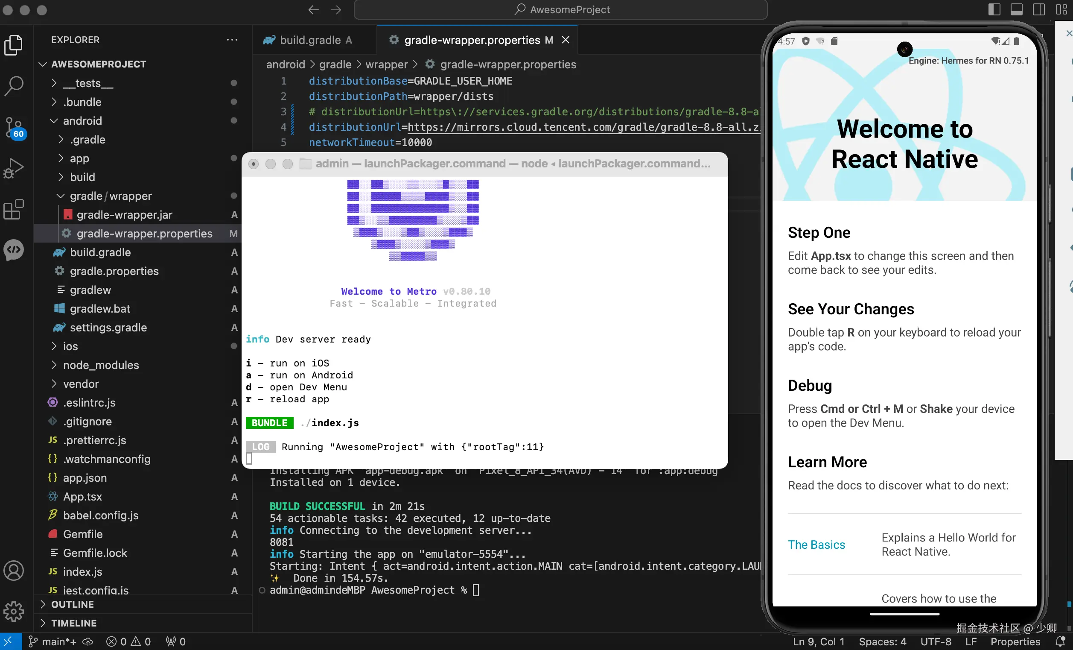Screen dimensions: 1073x650
Task: Open the Run and Debug view
Action: coord(14,168)
